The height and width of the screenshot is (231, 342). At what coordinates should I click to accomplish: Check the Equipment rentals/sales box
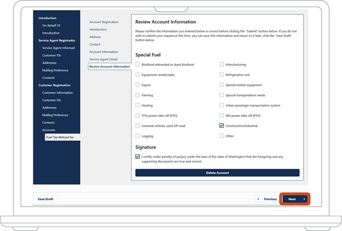137,75
